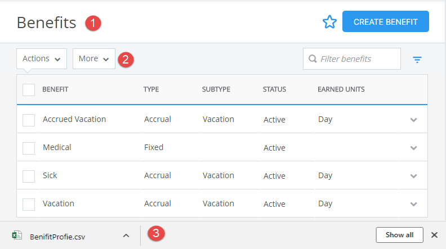Open the advanced filter funnel icon
Screen dimensions: 446x249
click(417, 60)
